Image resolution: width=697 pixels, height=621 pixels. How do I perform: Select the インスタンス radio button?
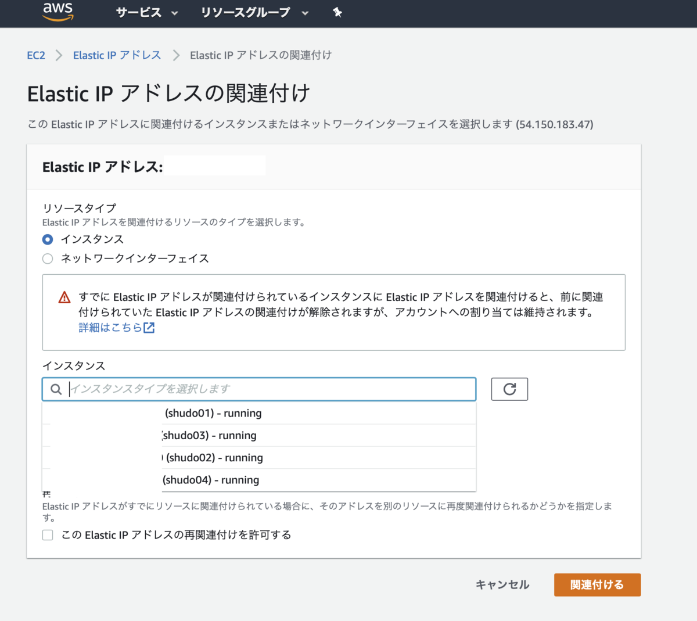(x=48, y=239)
